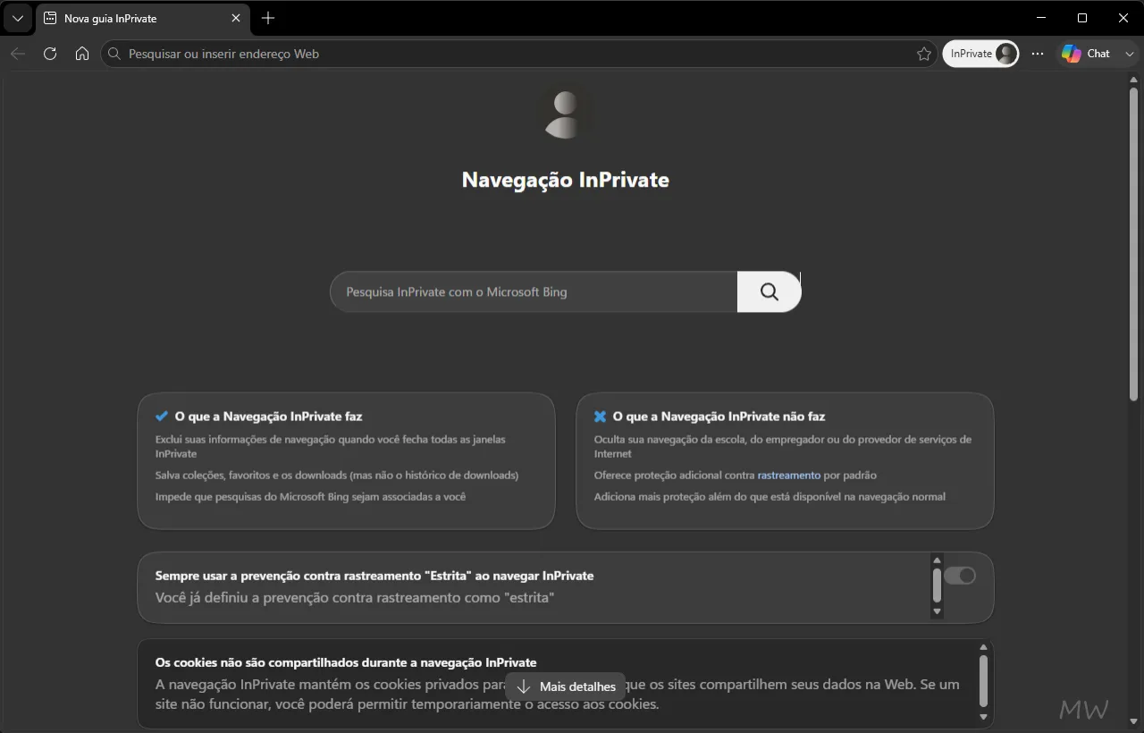Open the InPrivate profile button
1144x733 pixels.
click(x=980, y=54)
